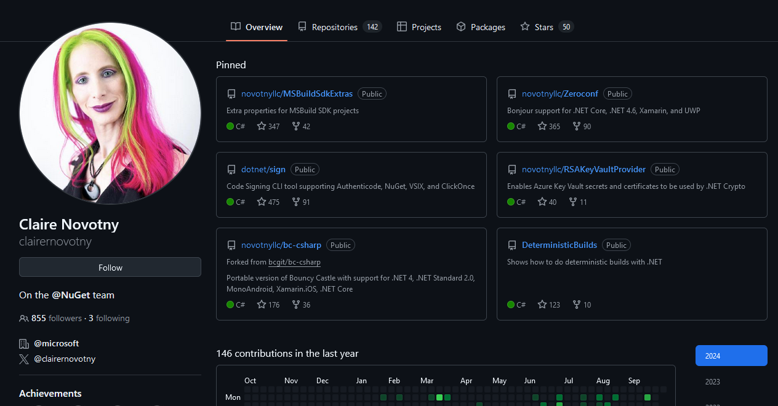View 90 forks of Zeroconf
The height and width of the screenshot is (406, 778).
[582, 126]
